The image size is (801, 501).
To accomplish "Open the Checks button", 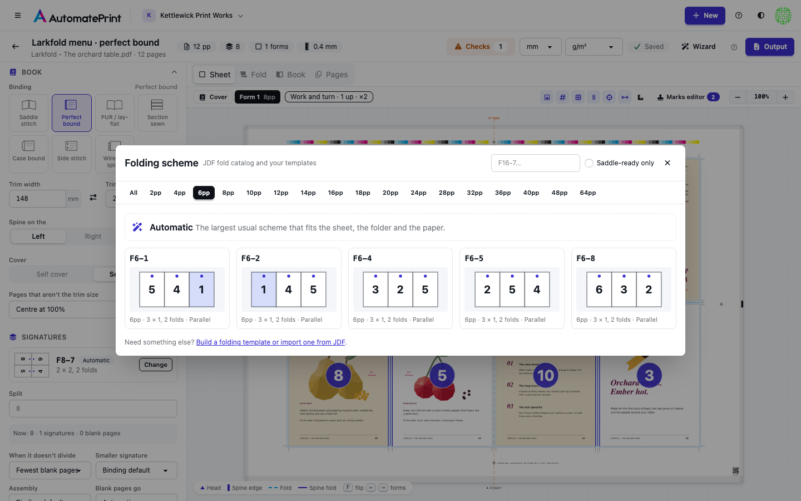I will (480, 47).
